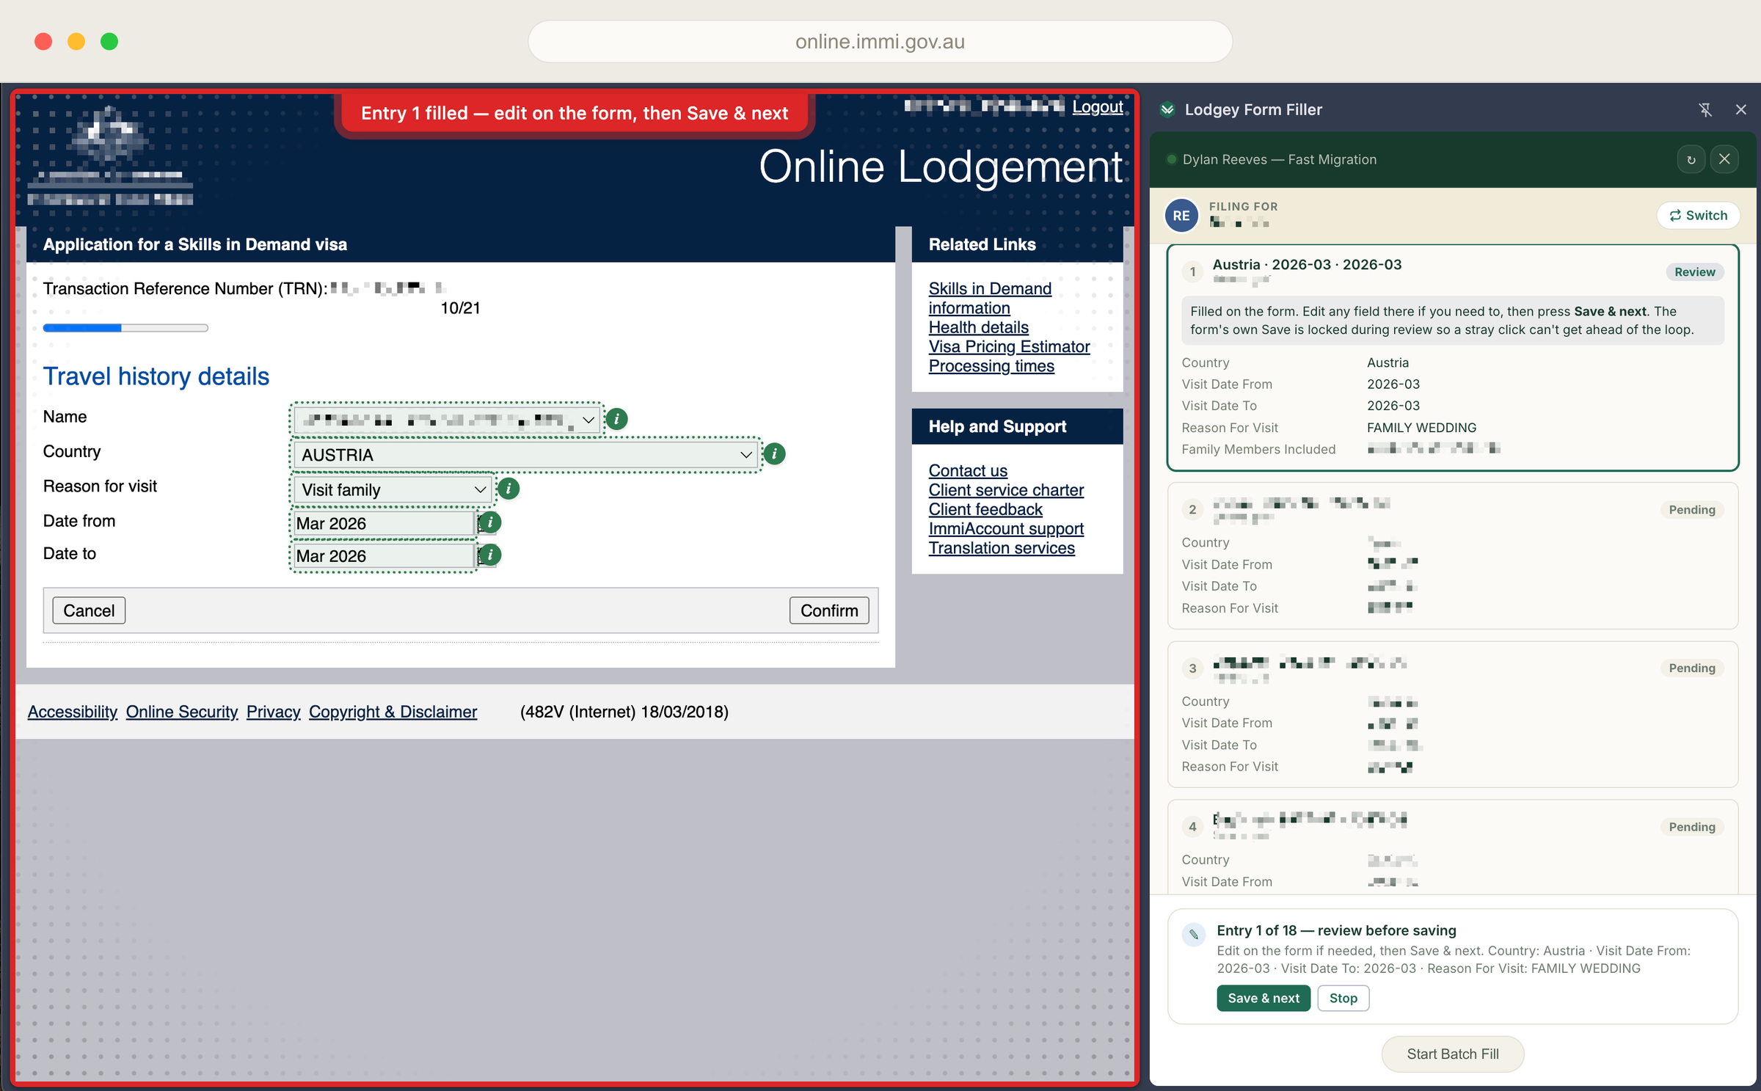Unpin the Lodgey side panel
The width and height of the screenshot is (1761, 1091).
point(1705,110)
